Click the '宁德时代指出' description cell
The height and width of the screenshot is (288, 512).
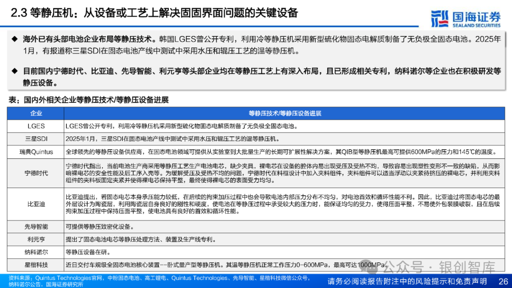(284, 173)
